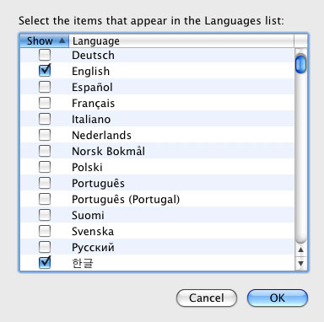Select the 한글 row text
Image resolution: width=324 pixels, height=322 pixels.
click(83, 263)
